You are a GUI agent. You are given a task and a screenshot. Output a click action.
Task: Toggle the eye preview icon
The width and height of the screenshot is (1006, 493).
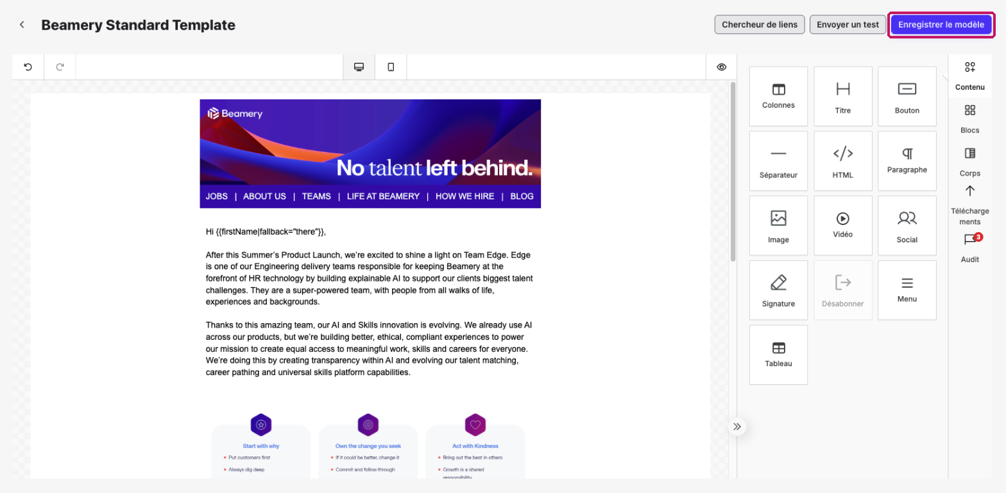722,67
